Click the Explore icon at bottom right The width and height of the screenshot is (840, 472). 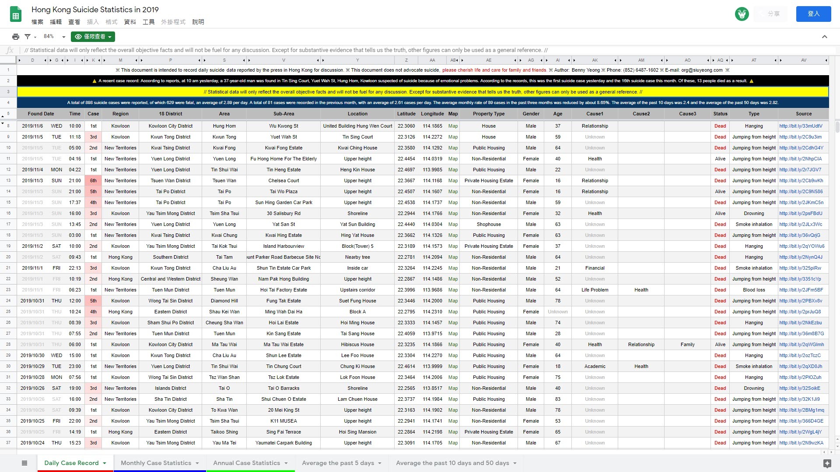click(x=827, y=463)
